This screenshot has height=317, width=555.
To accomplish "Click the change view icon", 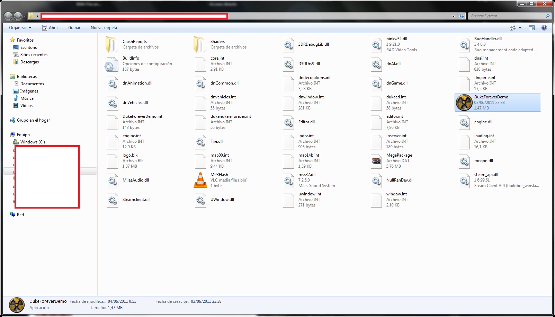I will [513, 28].
